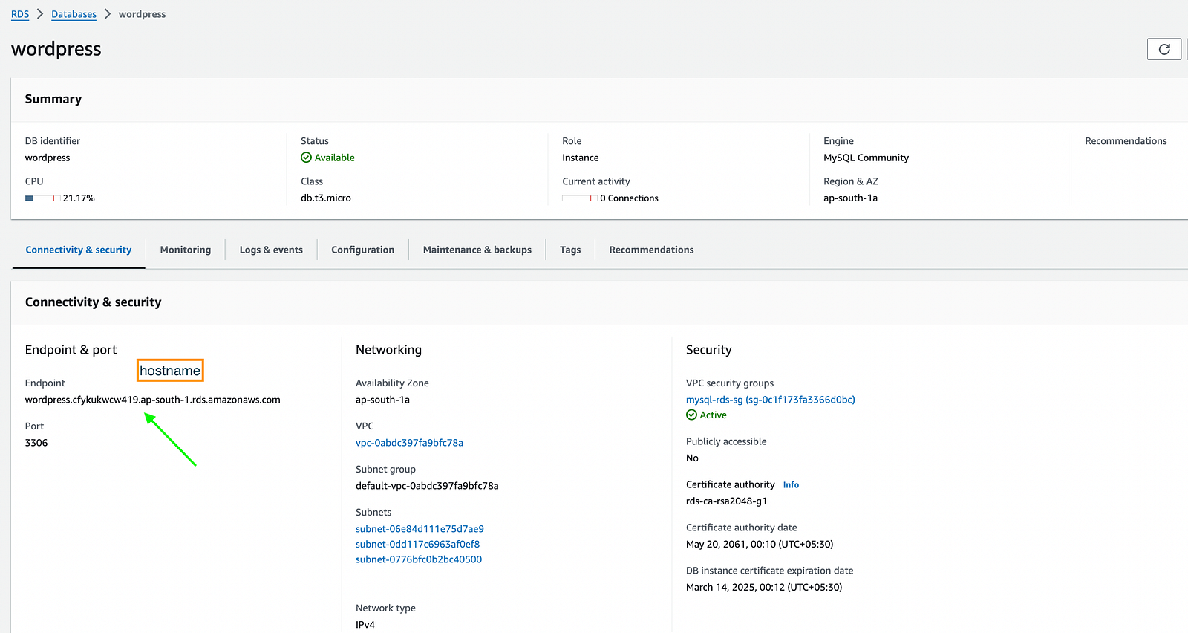Screen dimensions: 1188x633
Task: Click the green Available status check icon
Action: point(306,158)
